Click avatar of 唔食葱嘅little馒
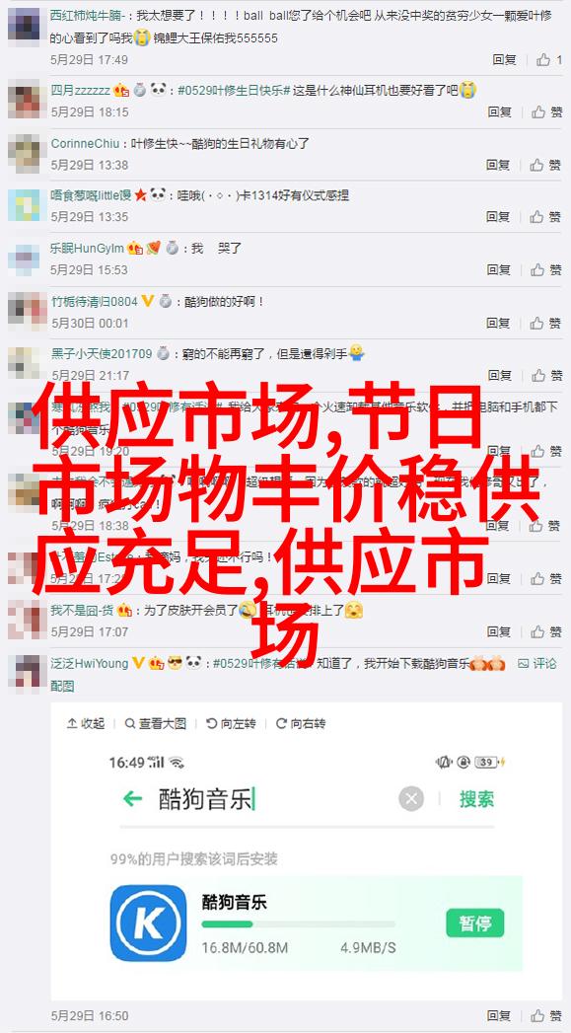 (x=25, y=205)
